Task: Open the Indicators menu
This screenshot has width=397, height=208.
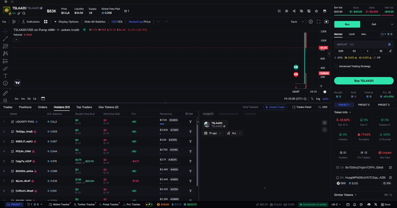Action: [x=31, y=22]
